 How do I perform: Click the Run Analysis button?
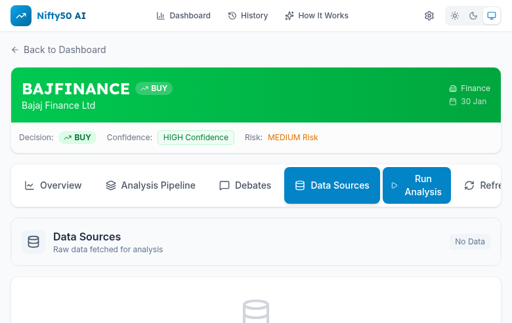click(417, 185)
